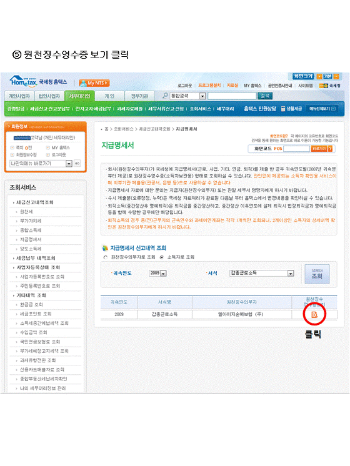Click the Hometax 국세청 홈택스 logo
The image size is (350, 466).
click(38, 81)
